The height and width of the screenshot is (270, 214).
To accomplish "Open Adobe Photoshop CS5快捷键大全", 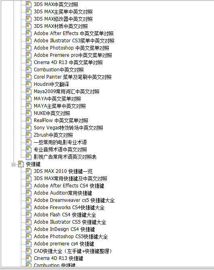I will (x=71, y=237).
